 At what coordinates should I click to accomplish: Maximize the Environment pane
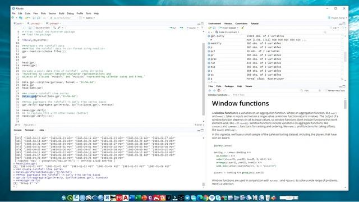(x=344, y=24)
